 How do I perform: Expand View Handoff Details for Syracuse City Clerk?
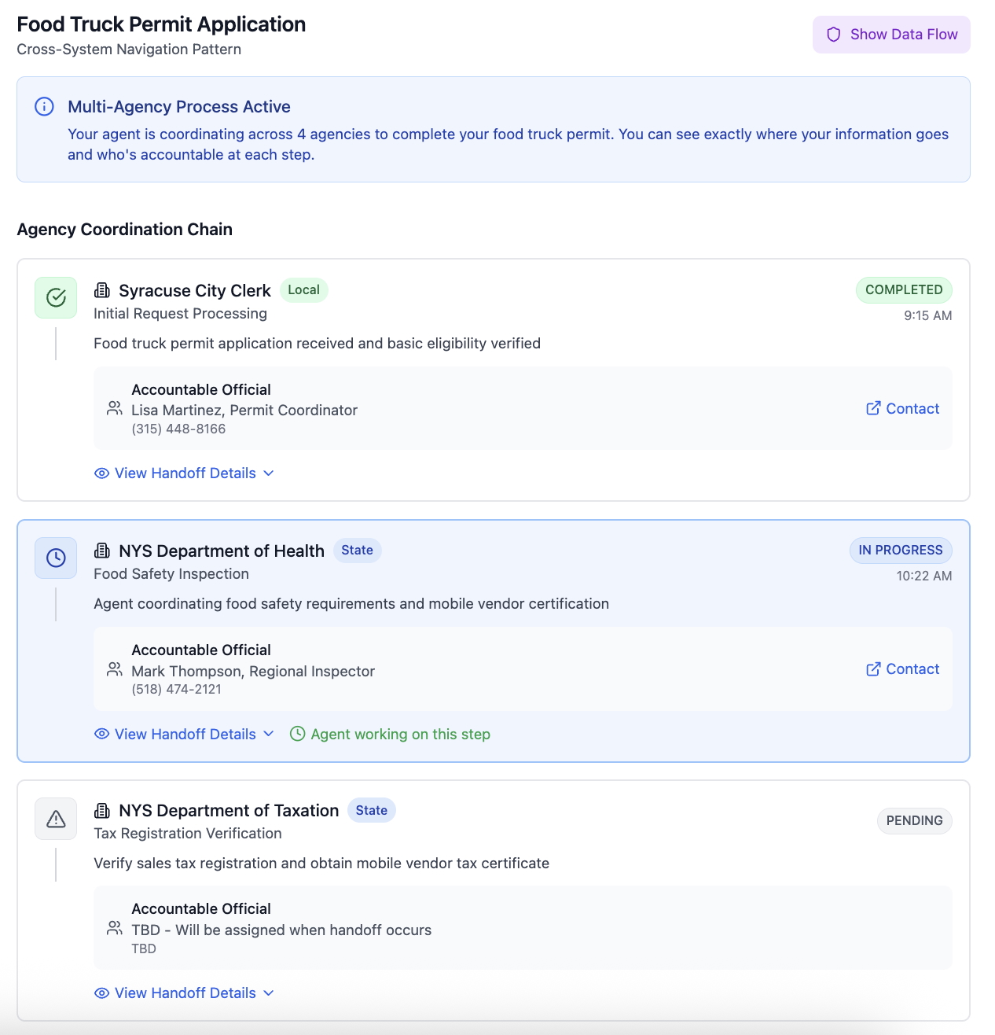[x=184, y=473]
